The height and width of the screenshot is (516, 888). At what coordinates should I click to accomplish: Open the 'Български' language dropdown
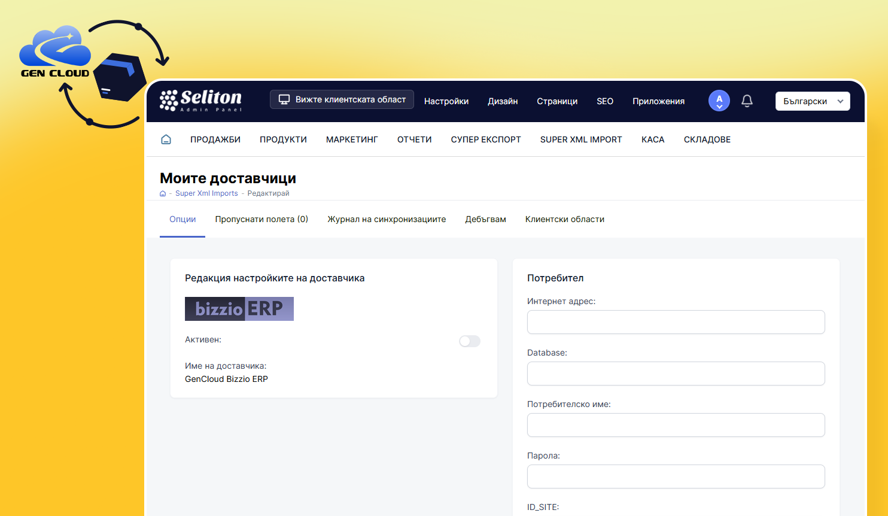813,101
